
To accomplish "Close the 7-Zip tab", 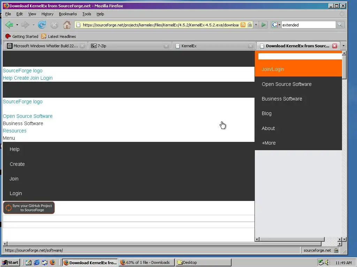I will [166, 46].
